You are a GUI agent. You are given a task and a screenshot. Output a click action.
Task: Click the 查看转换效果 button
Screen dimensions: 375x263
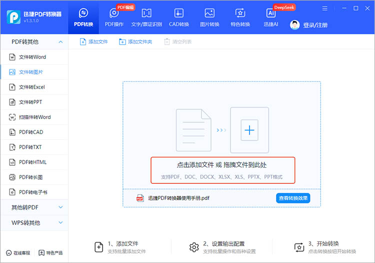[x=293, y=198]
